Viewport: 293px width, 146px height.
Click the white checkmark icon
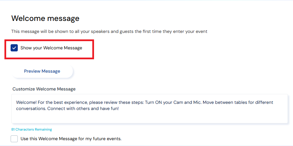tap(14, 48)
